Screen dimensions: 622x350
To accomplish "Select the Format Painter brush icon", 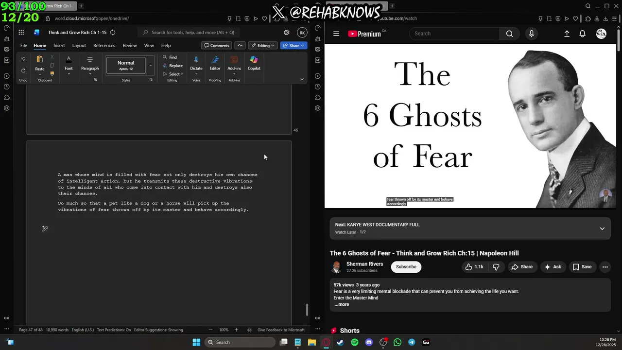I will tap(52, 74).
